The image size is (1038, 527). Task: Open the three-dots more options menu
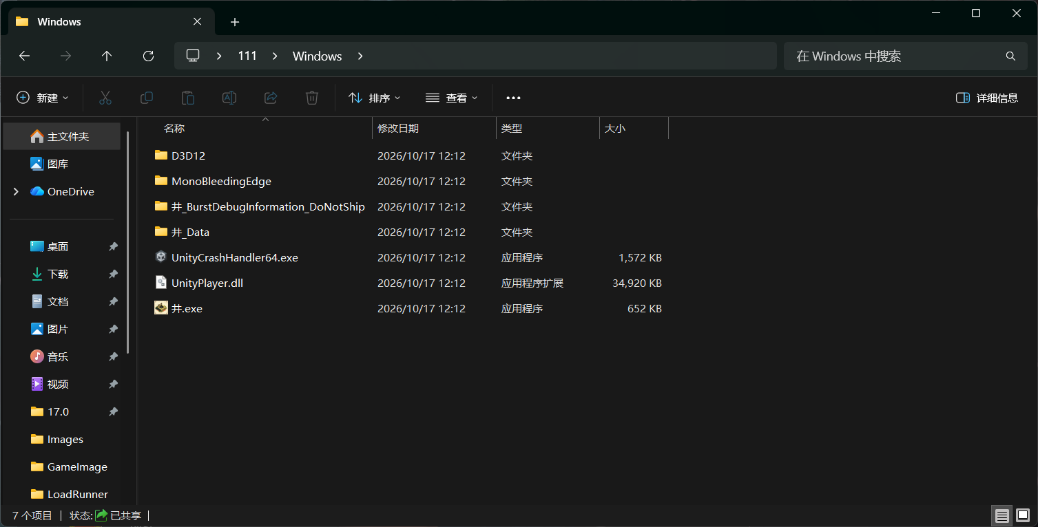click(513, 98)
